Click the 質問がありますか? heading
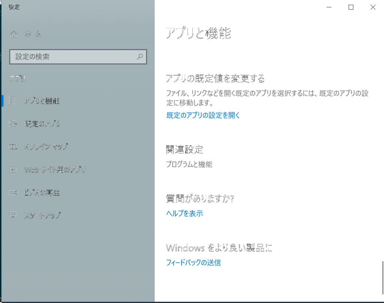Screen dimensions: 384x303 [200, 199]
